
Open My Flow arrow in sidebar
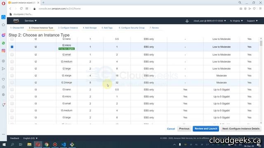click(x=3, y=69)
